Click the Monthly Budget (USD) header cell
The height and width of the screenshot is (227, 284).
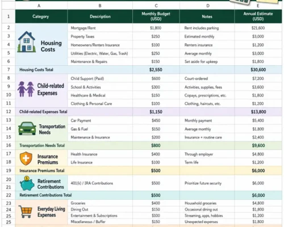tap(156, 16)
